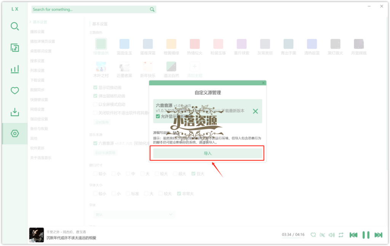Click the 定时暂停 button
Viewport: 390px width, 246px height.
102,122
